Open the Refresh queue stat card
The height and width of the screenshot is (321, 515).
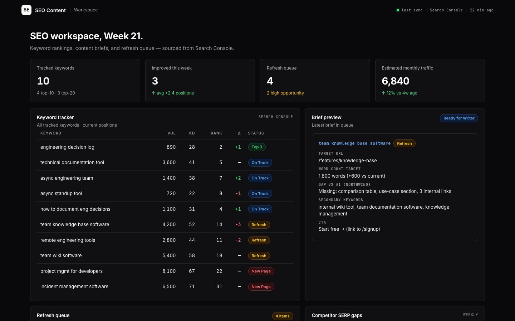click(315, 81)
